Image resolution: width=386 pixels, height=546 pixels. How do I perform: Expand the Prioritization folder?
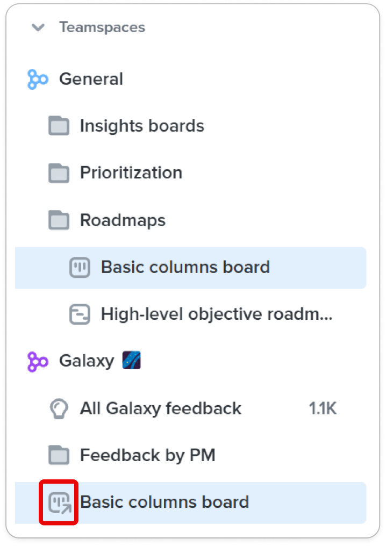pyautogui.click(x=131, y=173)
